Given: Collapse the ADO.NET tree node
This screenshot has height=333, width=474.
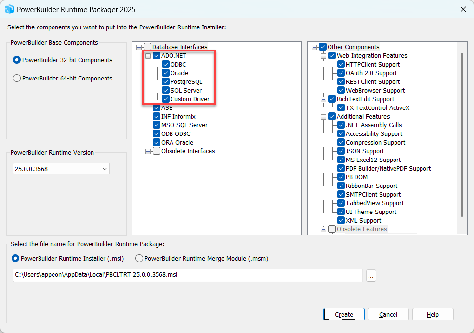Looking at the screenshot, I should click(148, 56).
